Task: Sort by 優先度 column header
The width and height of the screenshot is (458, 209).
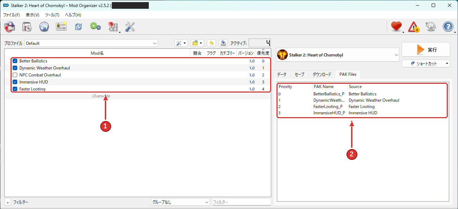Action: [x=263, y=53]
